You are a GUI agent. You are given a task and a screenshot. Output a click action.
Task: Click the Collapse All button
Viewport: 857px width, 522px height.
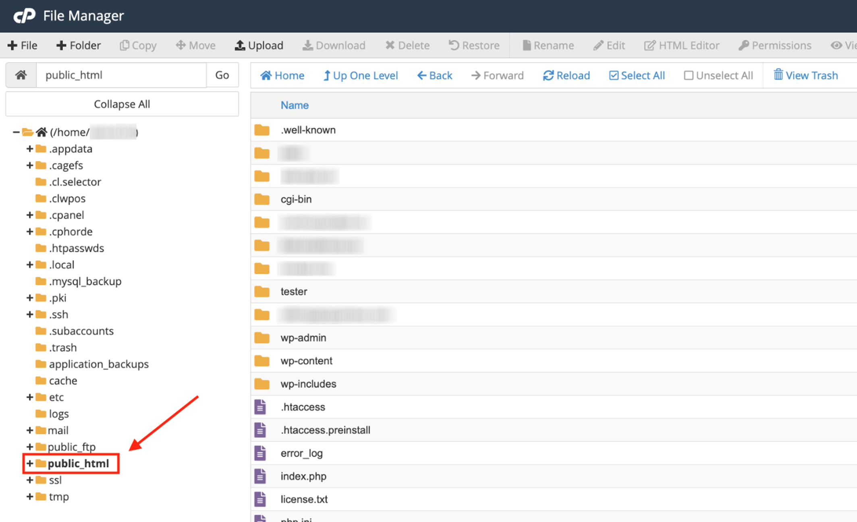[122, 104]
